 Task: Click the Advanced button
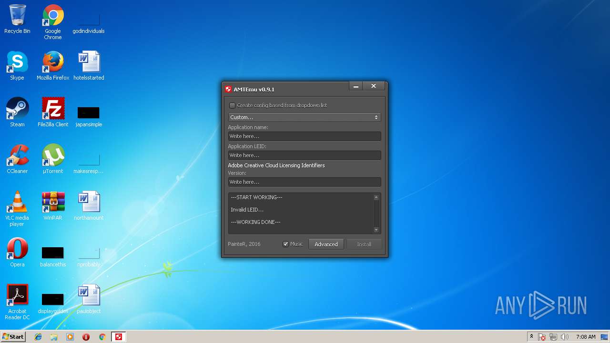pyautogui.click(x=326, y=244)
